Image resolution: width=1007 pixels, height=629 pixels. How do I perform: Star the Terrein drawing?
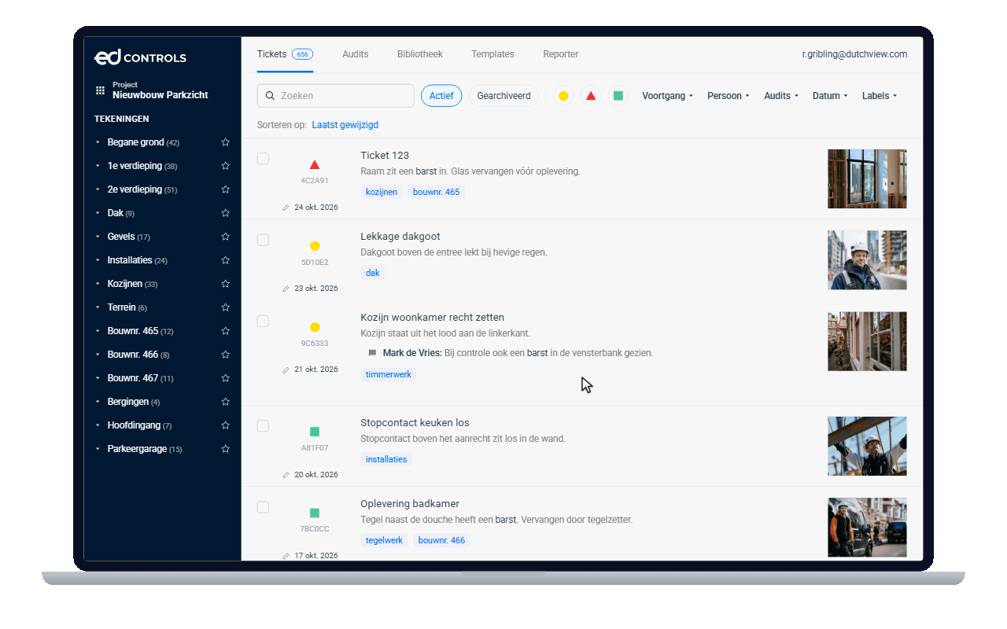click(x=226, y=307)
